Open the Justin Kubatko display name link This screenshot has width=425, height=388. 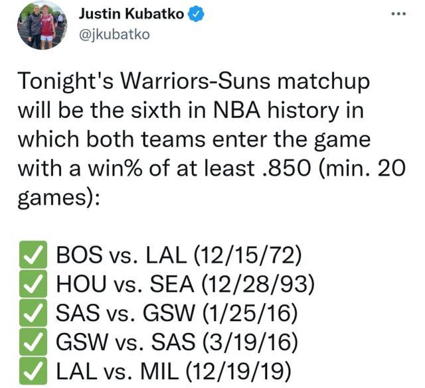(131, 15)
